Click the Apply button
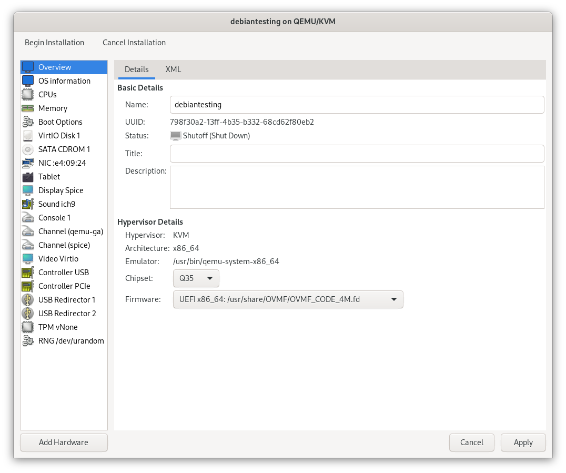Screen dimensions: 566x473 (523, 442)
